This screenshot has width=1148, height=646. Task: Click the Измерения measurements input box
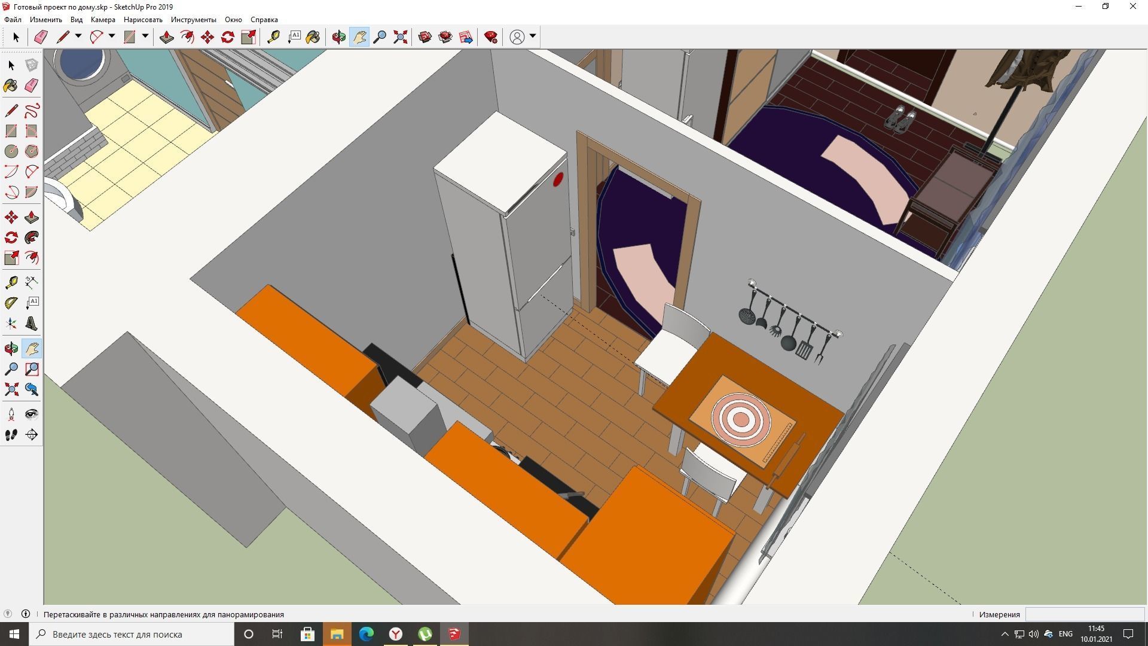tap(1085, 614)
